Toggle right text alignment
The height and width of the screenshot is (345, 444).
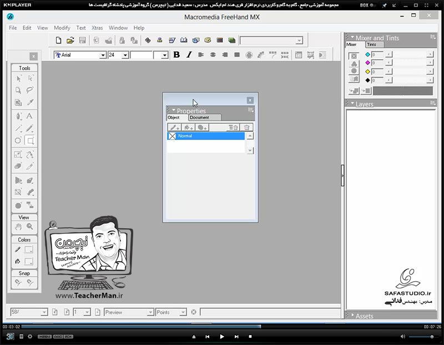225,54
